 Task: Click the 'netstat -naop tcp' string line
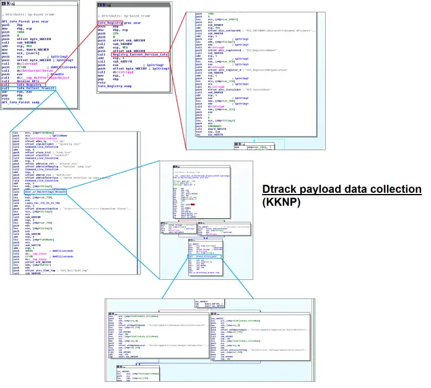(x=52, y=166)
